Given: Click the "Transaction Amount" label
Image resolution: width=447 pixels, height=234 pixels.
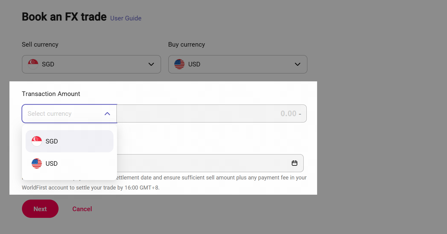Looking at the screenshot, I should (x=51, y=94).
